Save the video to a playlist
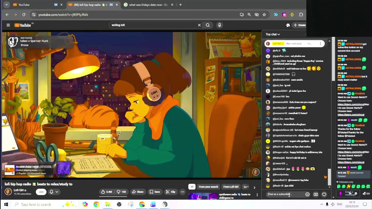This screenshot has height=209, width=372. tap(155, 192)
